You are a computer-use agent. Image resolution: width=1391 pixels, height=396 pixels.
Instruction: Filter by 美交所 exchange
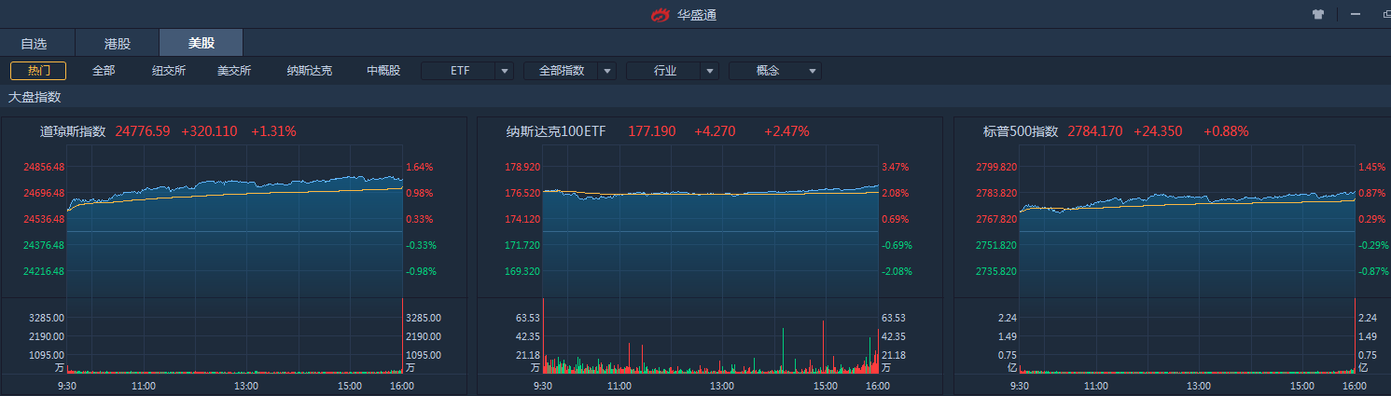pos(234,71)
